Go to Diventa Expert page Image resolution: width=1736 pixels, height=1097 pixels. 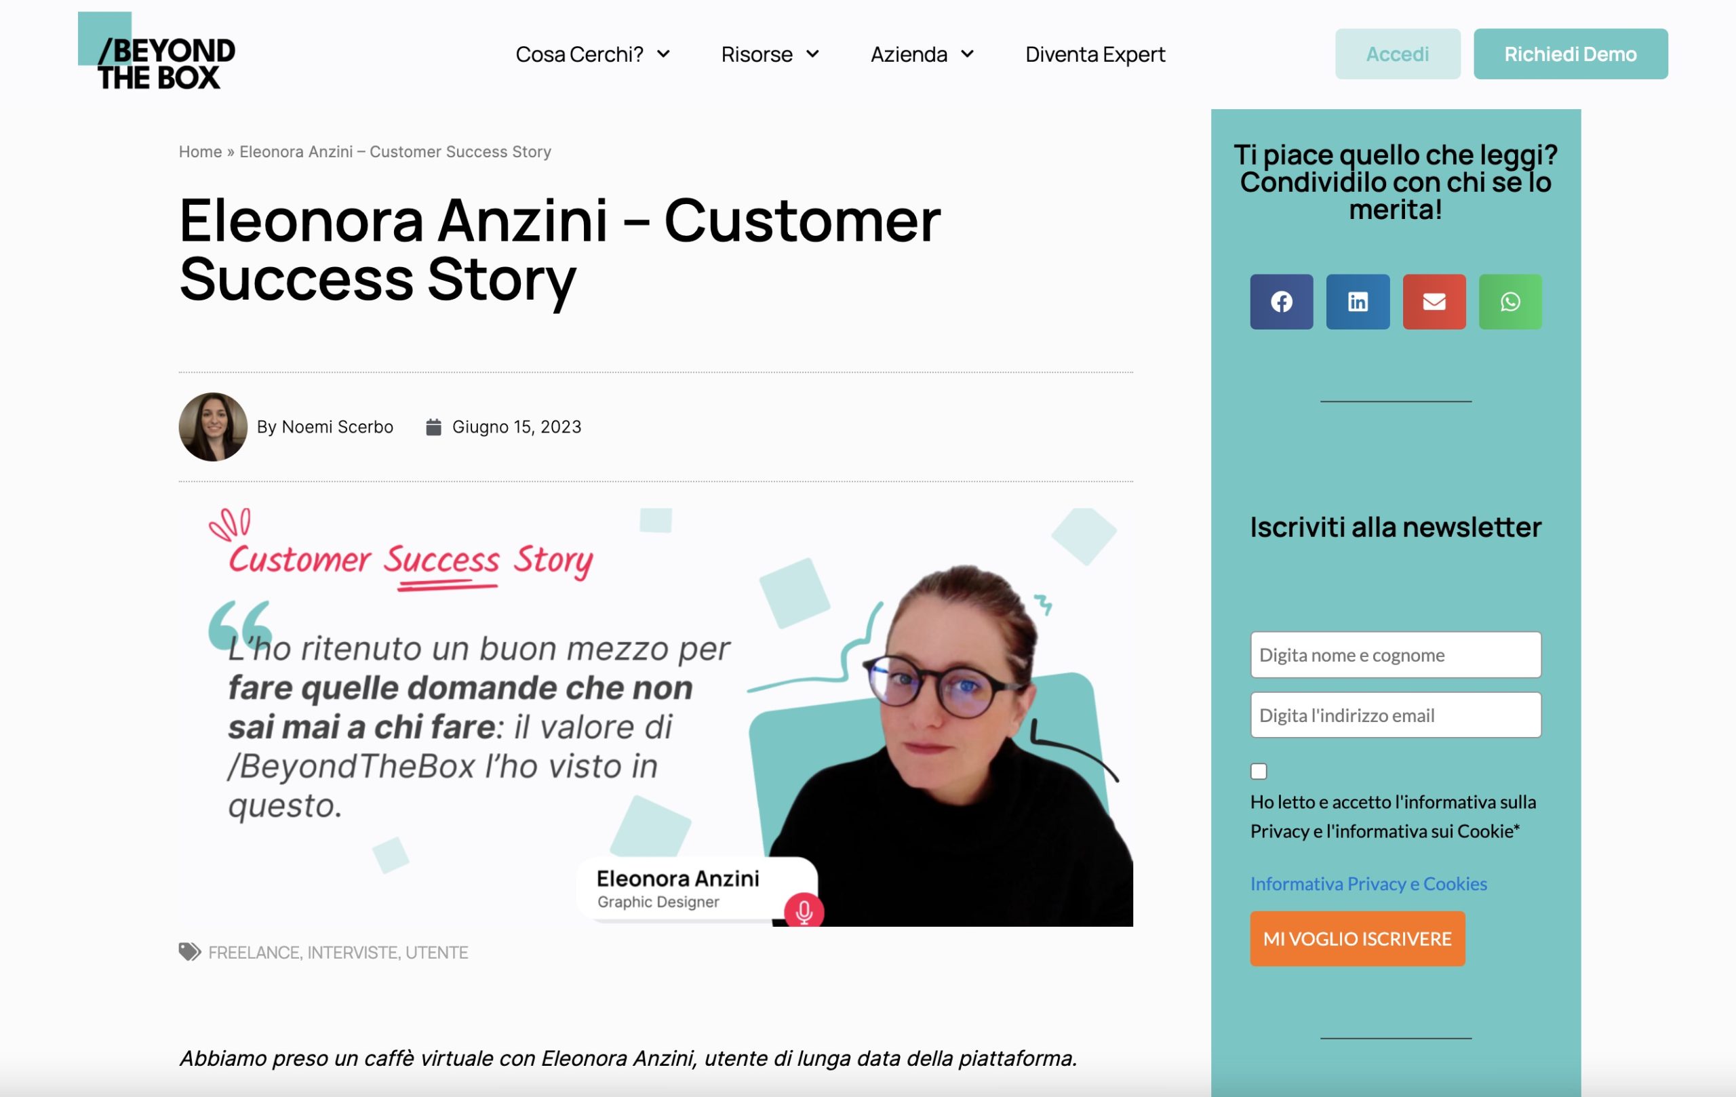[1095, 54]
